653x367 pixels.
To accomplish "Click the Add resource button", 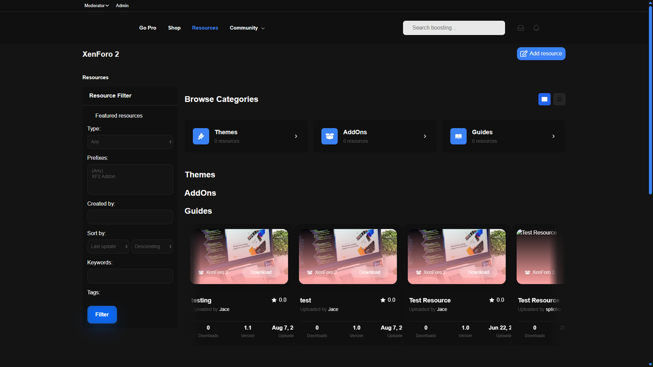I will (x=541, y=54).
